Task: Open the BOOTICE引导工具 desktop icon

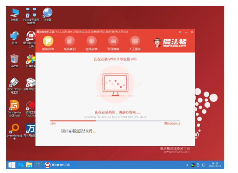Action: (14, 86)
